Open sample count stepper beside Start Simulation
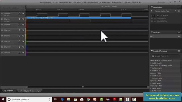 coord(23,8)
